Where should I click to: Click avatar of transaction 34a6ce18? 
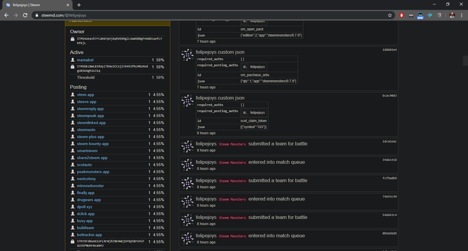coord(187,165)
